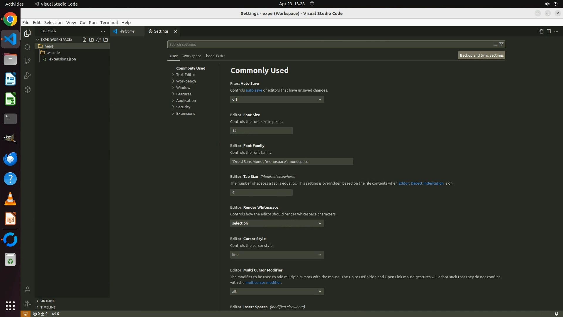Expand the Text Editor settings category
Viewport: 563px width, 317px height.
pos(185,75)
